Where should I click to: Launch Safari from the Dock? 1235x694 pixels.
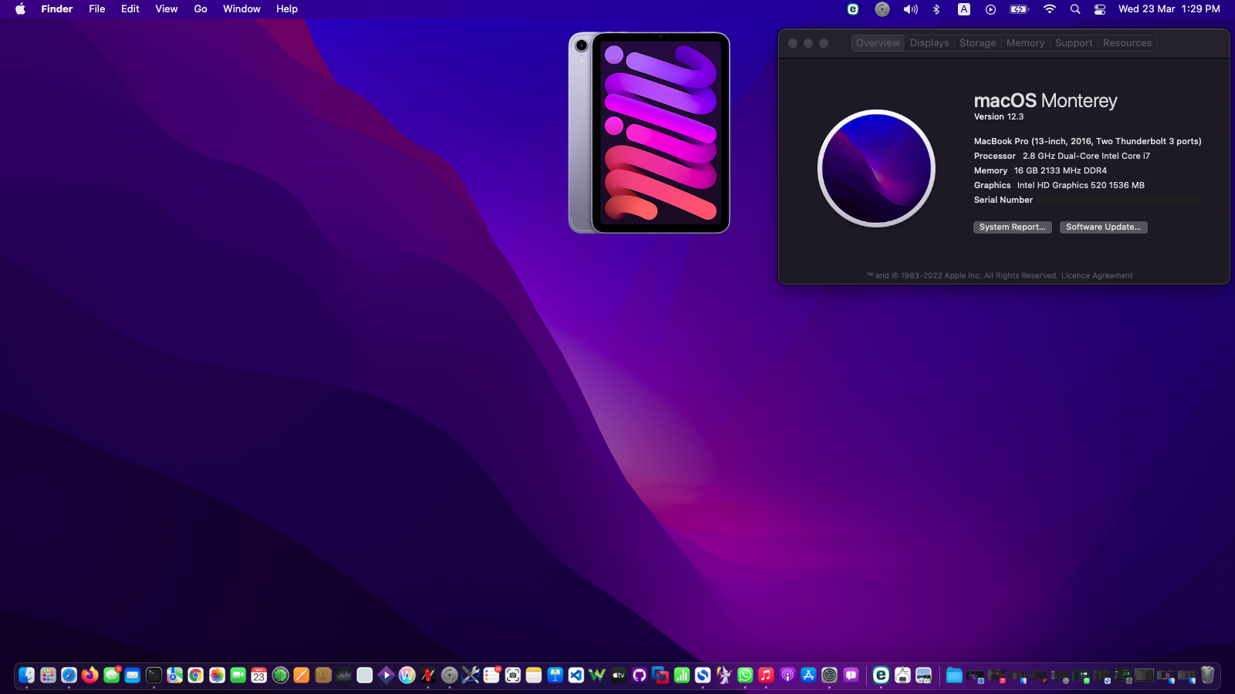coord(69,675)
